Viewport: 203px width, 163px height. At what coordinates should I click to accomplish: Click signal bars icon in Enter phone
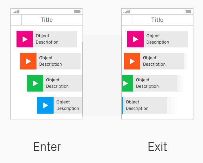(x=16, y=12)
